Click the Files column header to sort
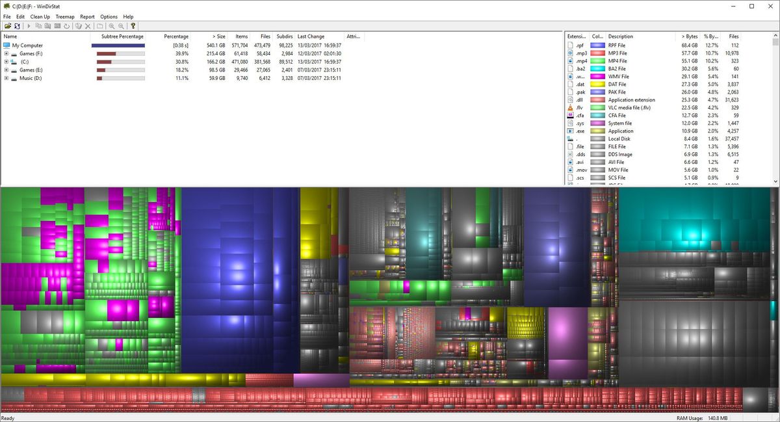 [x=264, y=36]
